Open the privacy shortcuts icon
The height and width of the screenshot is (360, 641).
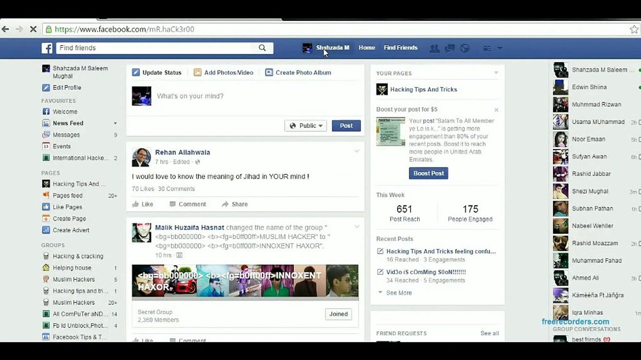486,48
